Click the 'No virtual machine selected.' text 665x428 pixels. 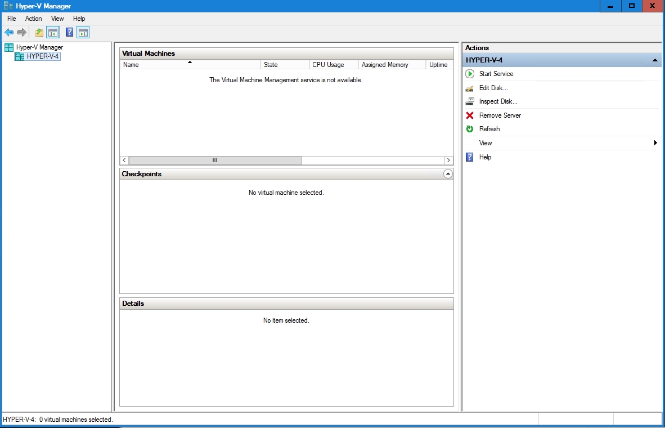[286, 193]
